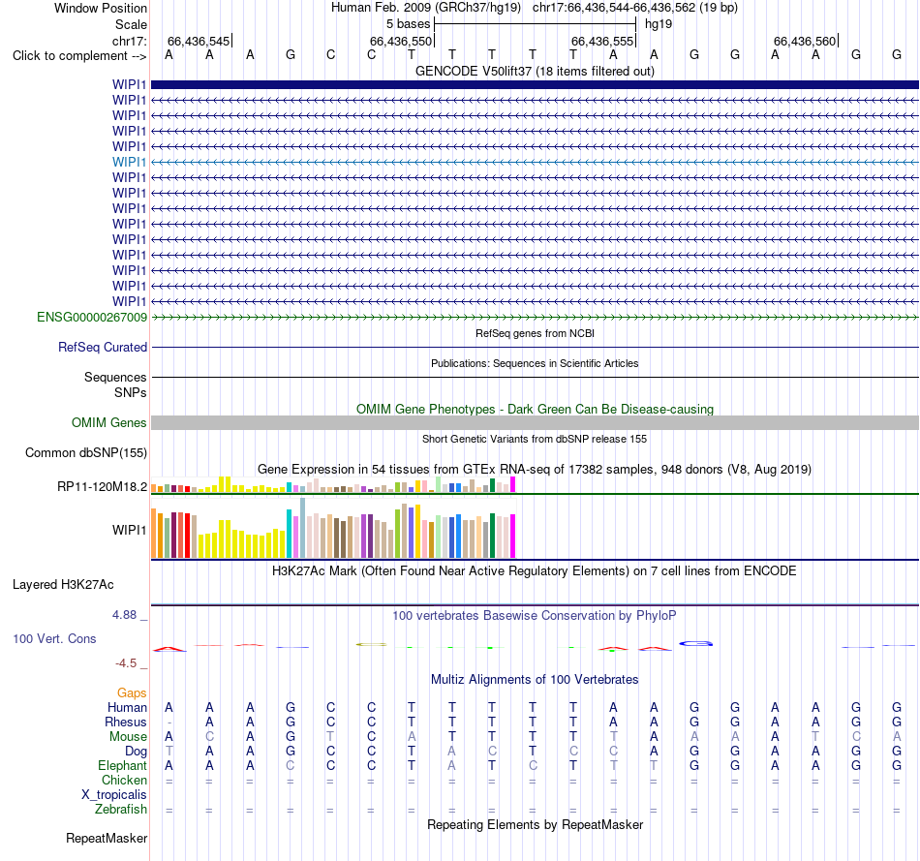Open the 'H3K27Ac Mark' ENCODE track title
Viewport: 920px width, 861px height.
coord(535,571)
